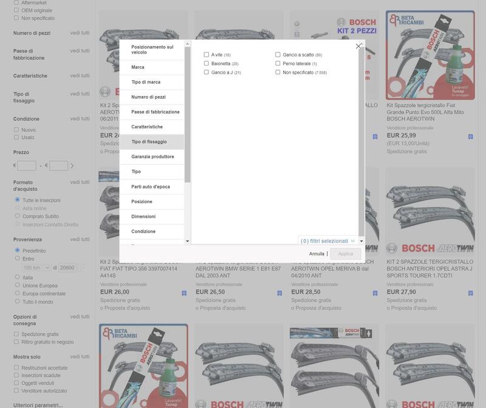
Task: Check "OEM originale" in the sidebar
Action: (x=16, y=10)
